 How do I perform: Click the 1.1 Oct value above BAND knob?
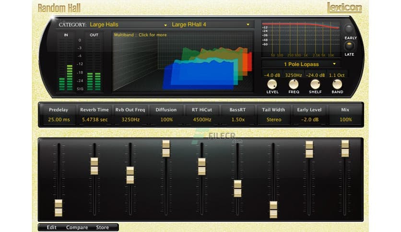337,75
